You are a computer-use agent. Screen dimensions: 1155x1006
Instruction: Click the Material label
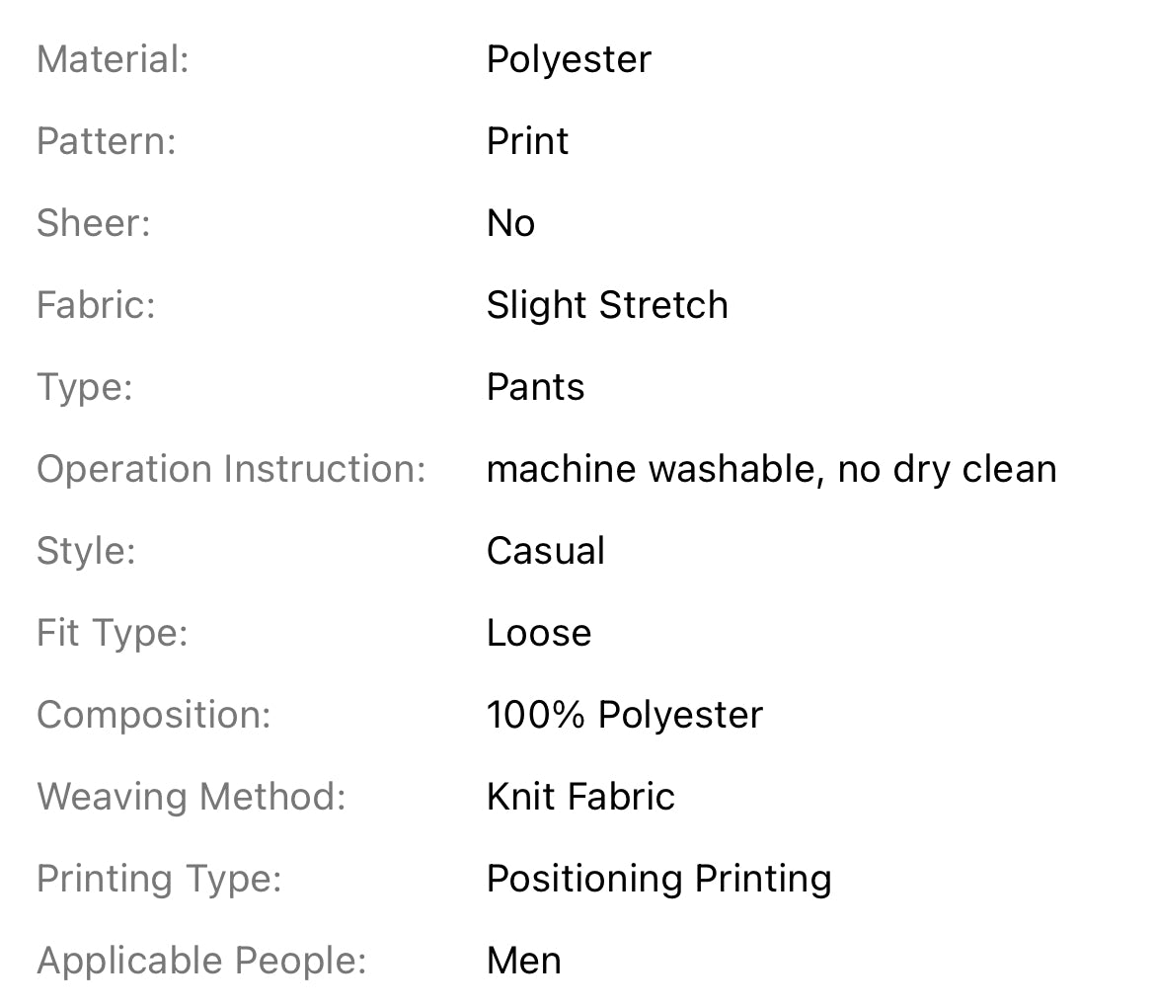pos(113,59)
